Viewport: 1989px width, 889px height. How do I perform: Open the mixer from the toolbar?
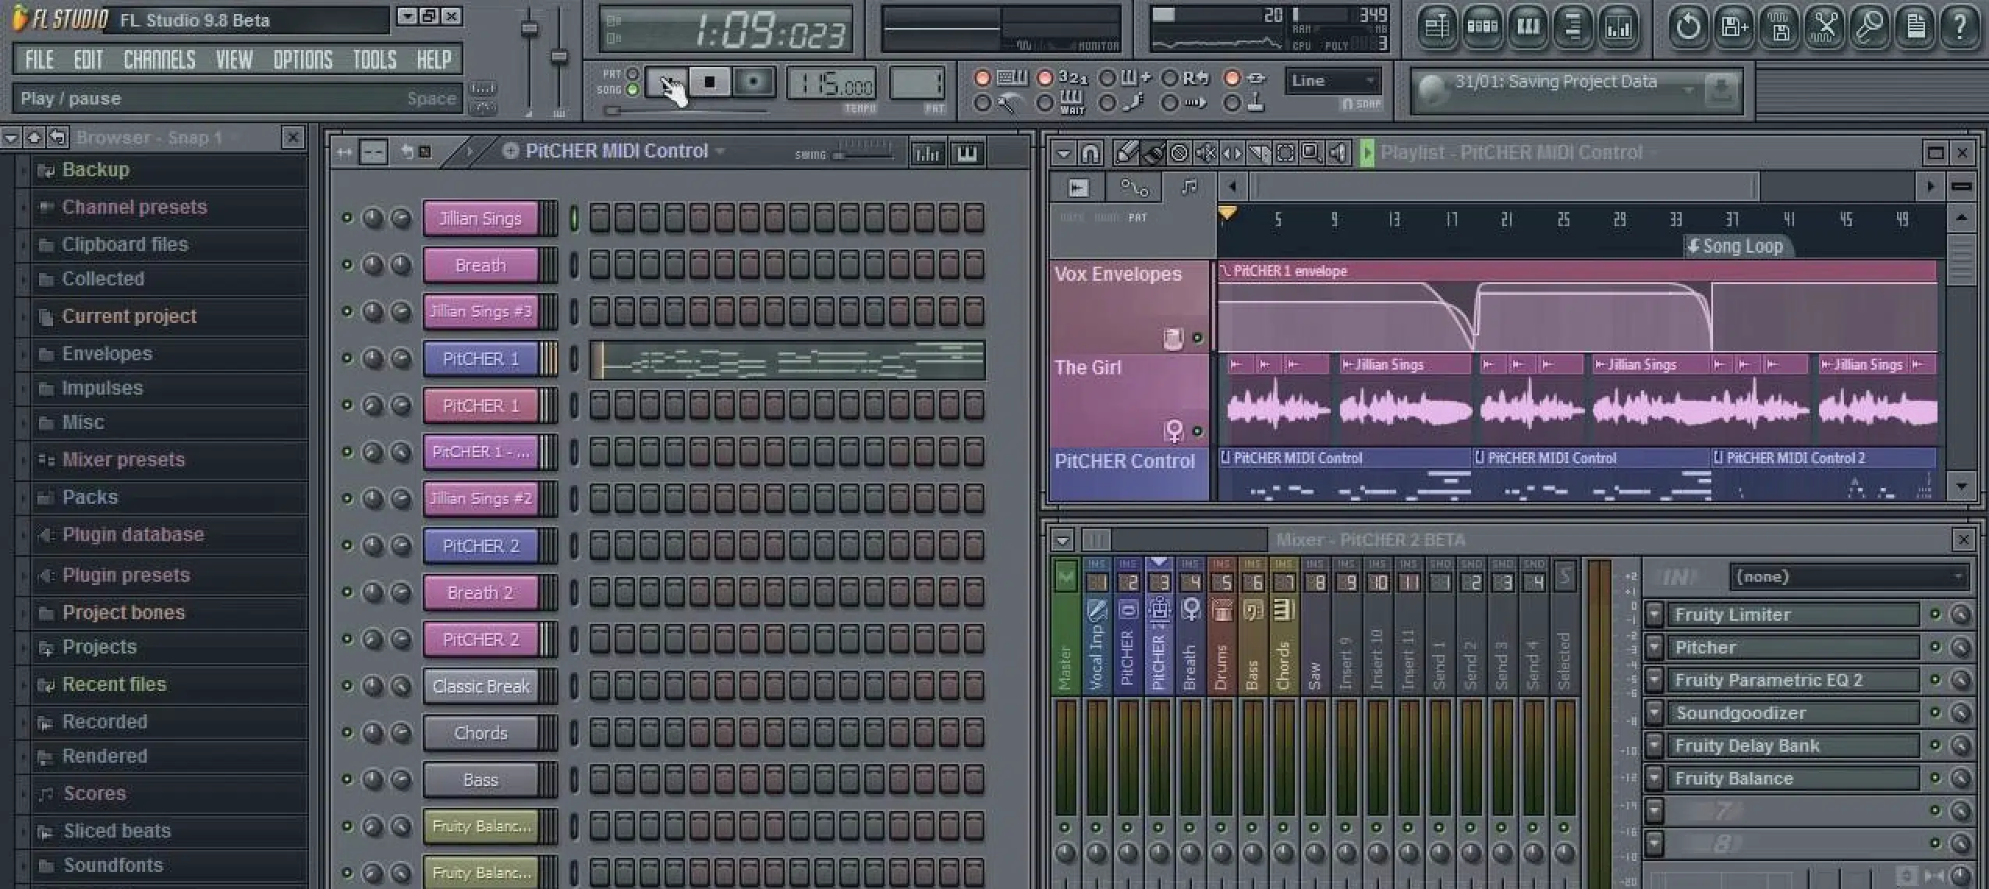(1618, 28)
